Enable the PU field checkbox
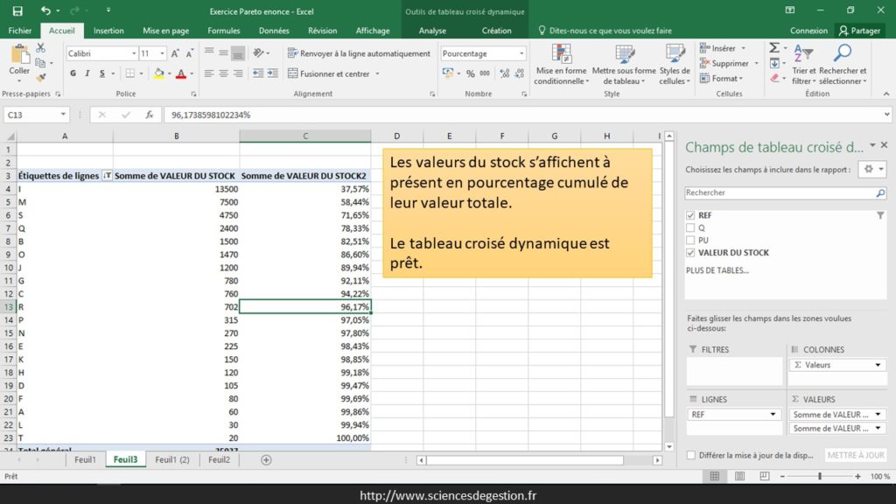This screenshot has width=896, height=504. click(x=691, y=240)
